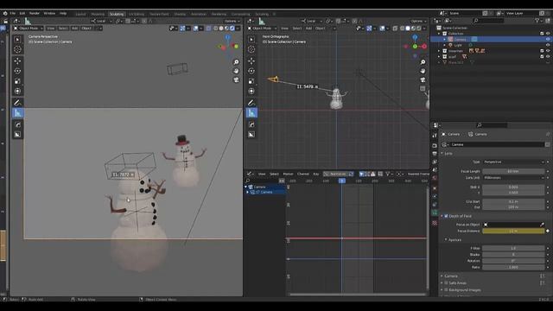Select the Rotate tool in right viewport toolbar

pos(251,71)
